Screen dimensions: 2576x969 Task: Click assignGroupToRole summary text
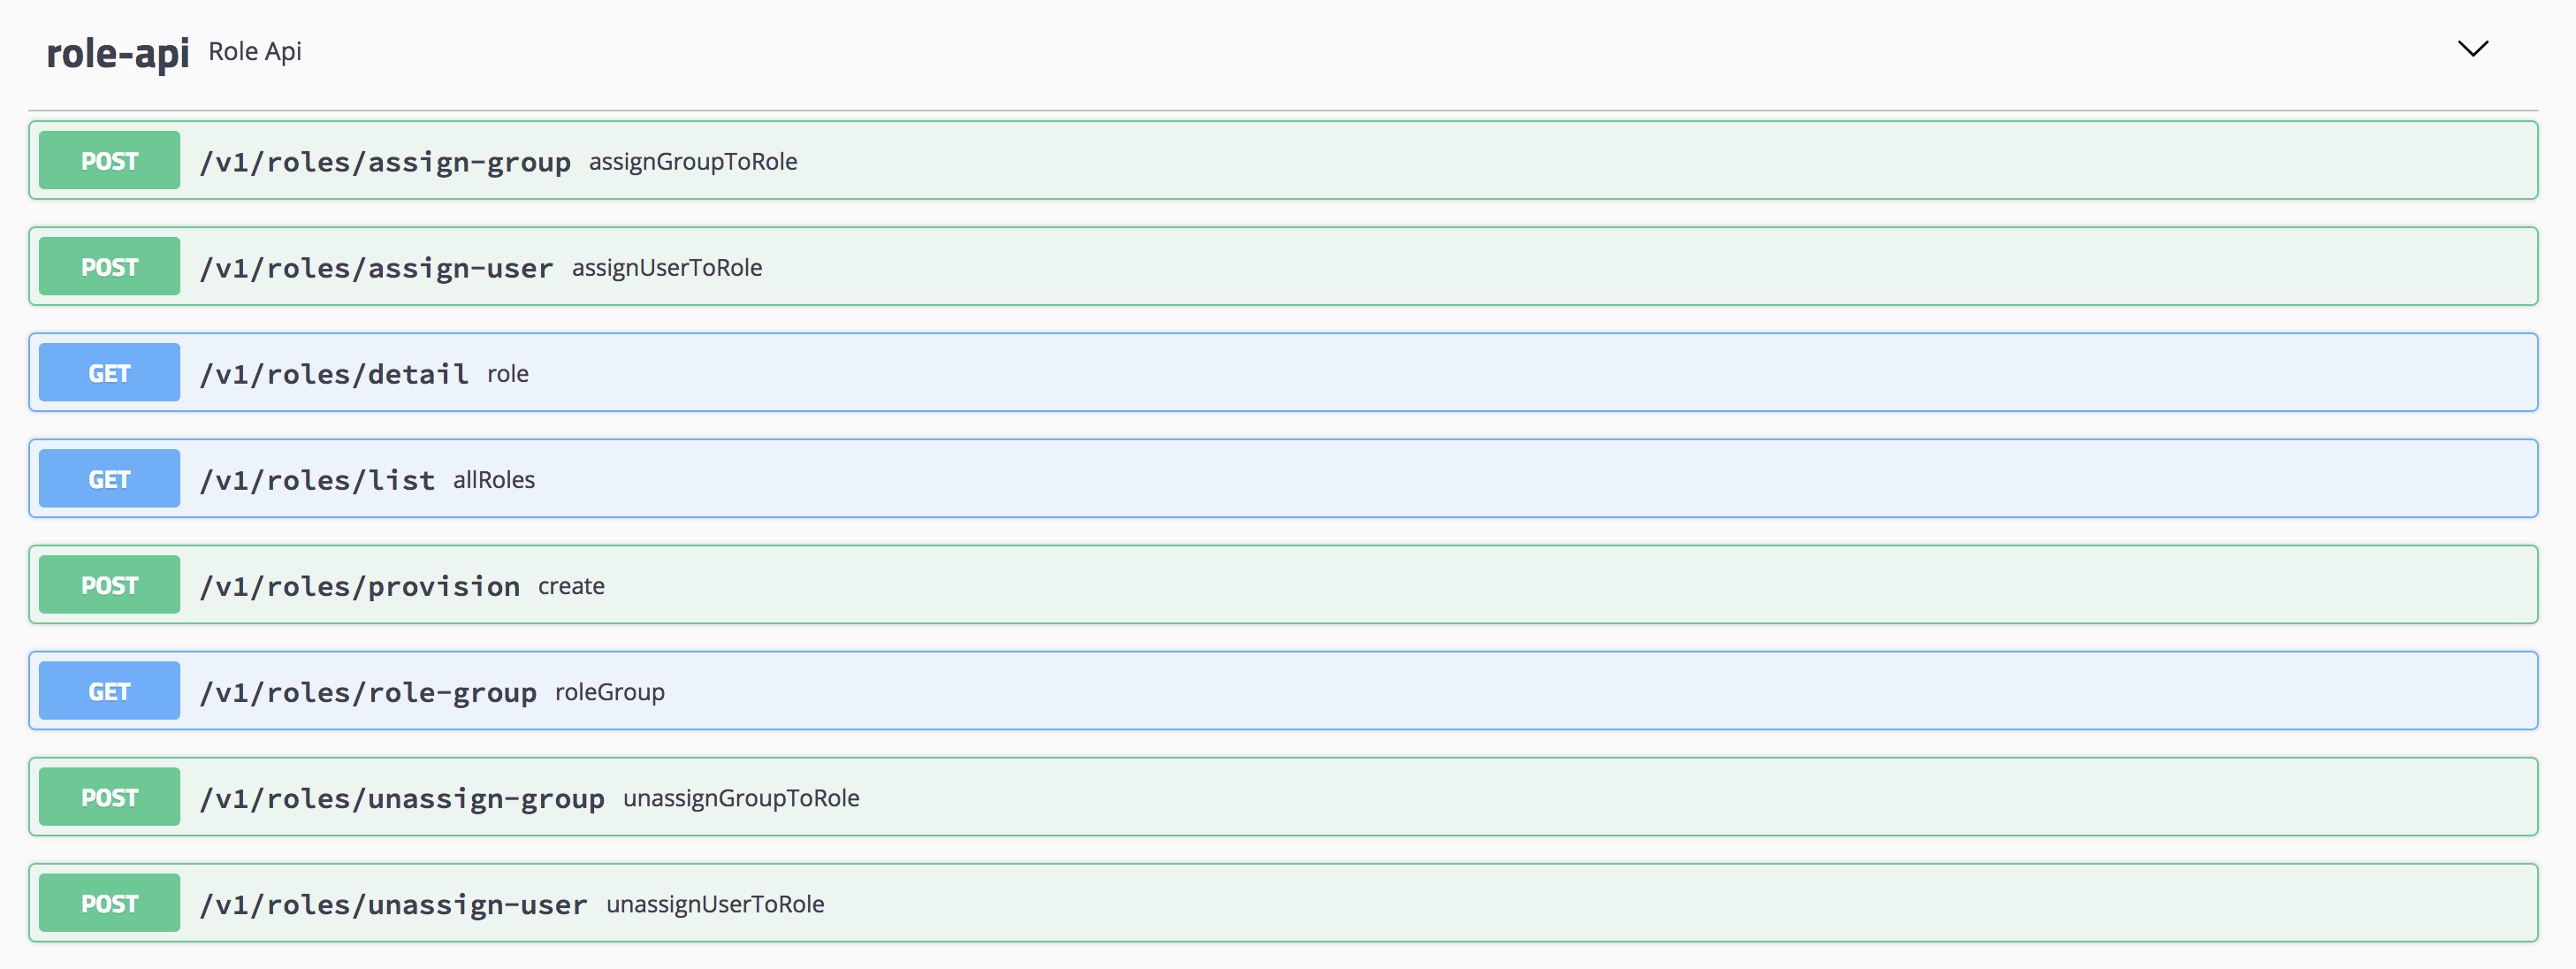tap(692, 162)
